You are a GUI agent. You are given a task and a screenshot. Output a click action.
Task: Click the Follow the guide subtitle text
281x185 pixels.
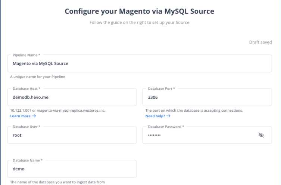(x=140, y=23)
